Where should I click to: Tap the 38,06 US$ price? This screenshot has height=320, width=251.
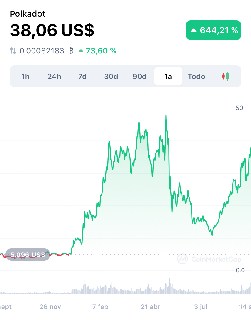52,30
